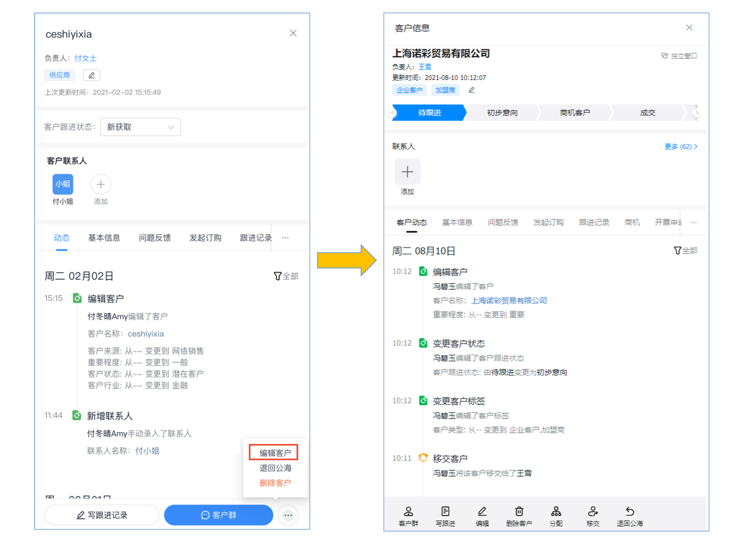
Task: Click the ceshiyixia customer name link
Action: pyautogui.click(x=145, y=333)
